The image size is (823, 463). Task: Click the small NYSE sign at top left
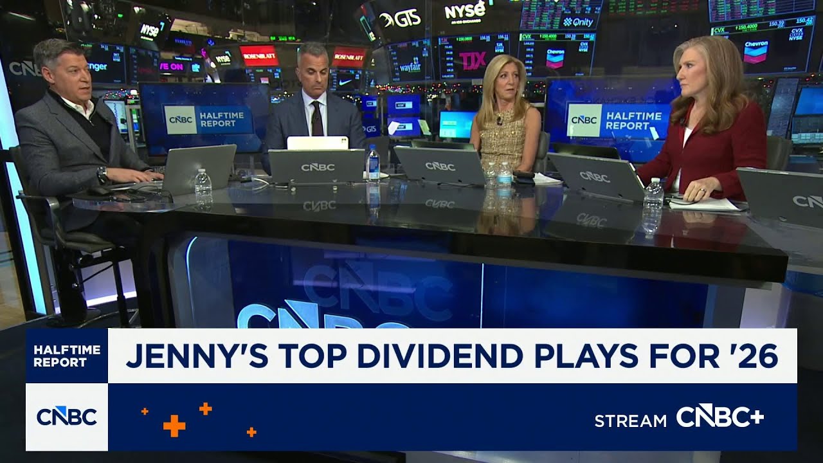(x=150, y=30)
